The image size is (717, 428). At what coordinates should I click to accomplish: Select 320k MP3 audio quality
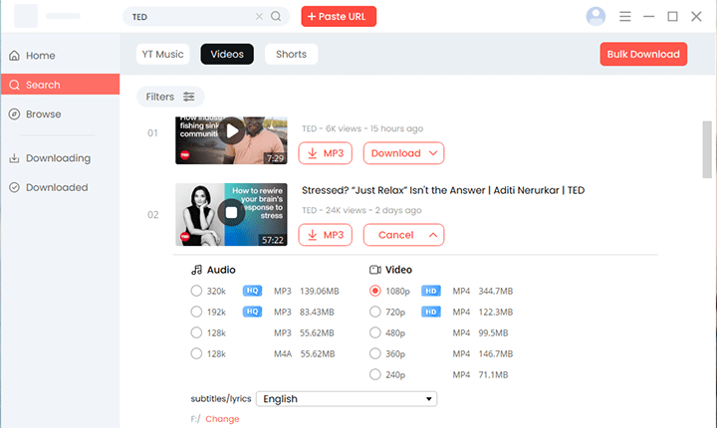[x=196, y=291]
